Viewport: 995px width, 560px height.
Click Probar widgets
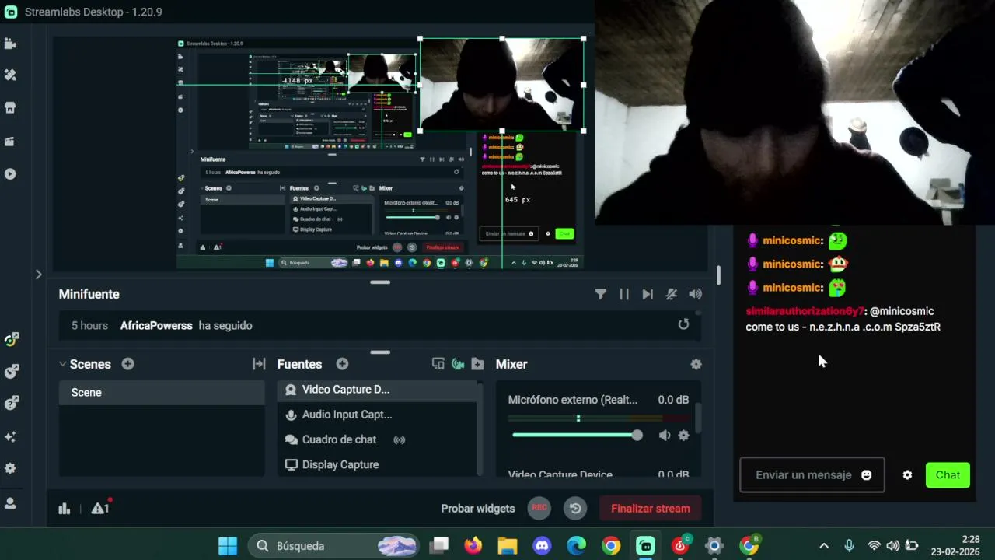(x=478, y=509)
